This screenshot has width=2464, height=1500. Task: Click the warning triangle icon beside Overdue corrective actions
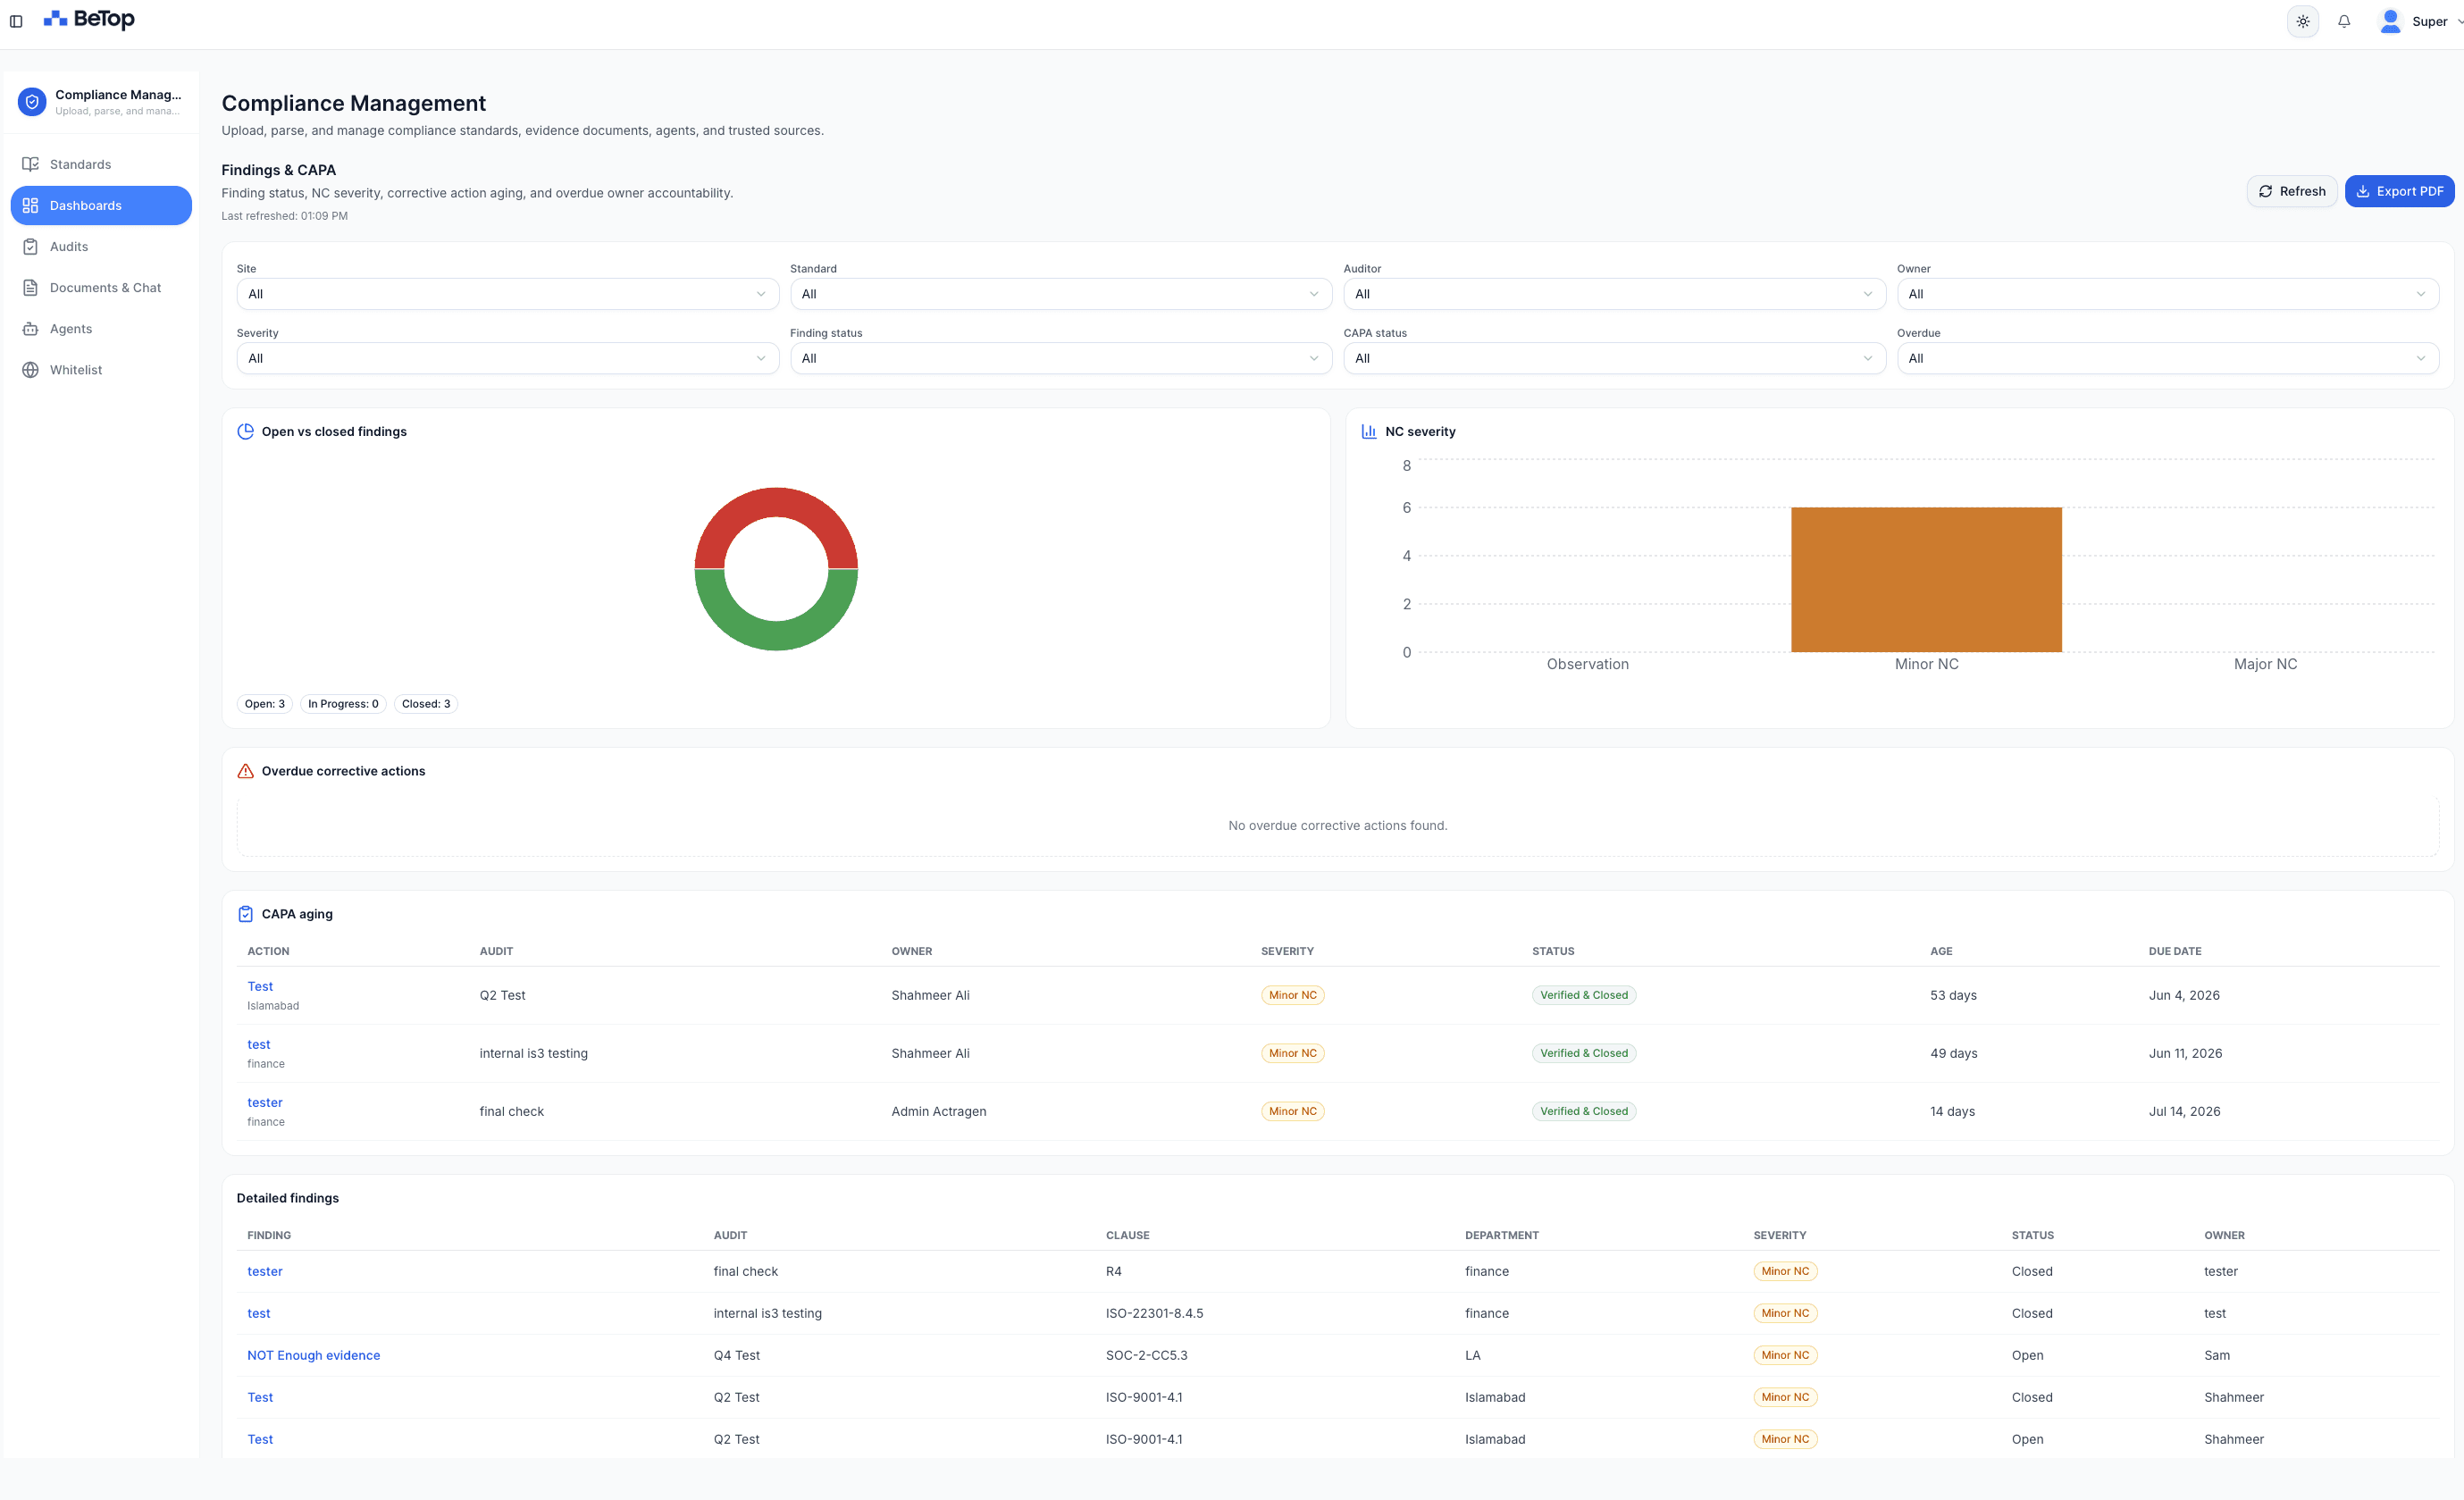(245, 771)
